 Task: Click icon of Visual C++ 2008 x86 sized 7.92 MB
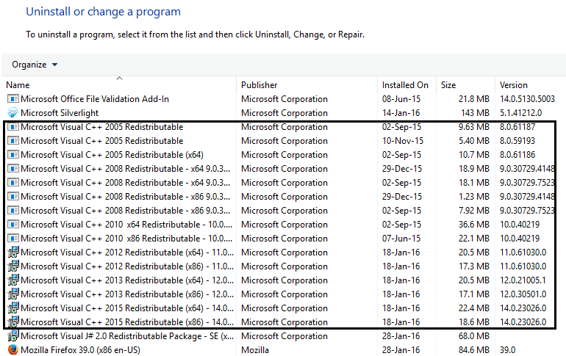click(13, 211)
